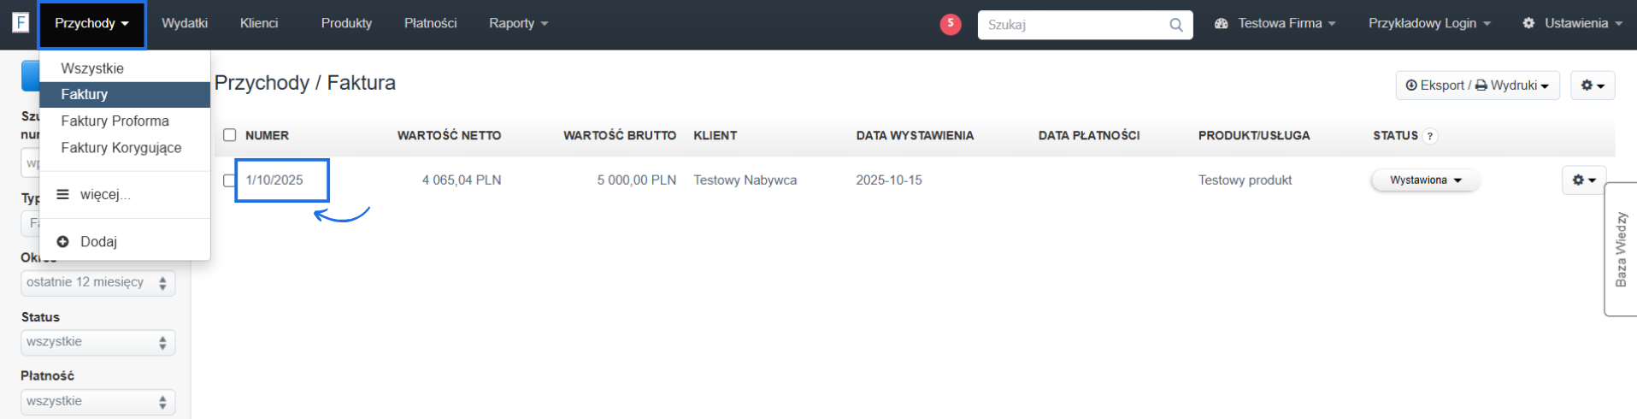Image resolution: width=1637 pixels, height=419 pixels.
Task: Check the box for invoice 1/10/2025
Action: click(x=228, y=180)
